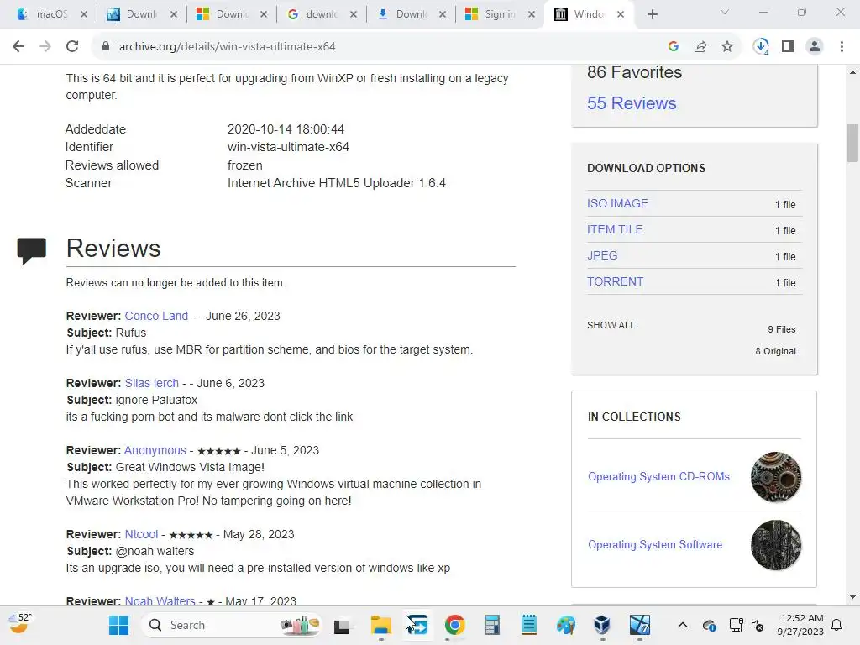Open Operating System CD-ROMs collection
The height and width of the screenshot is (645, 860).
658,477
